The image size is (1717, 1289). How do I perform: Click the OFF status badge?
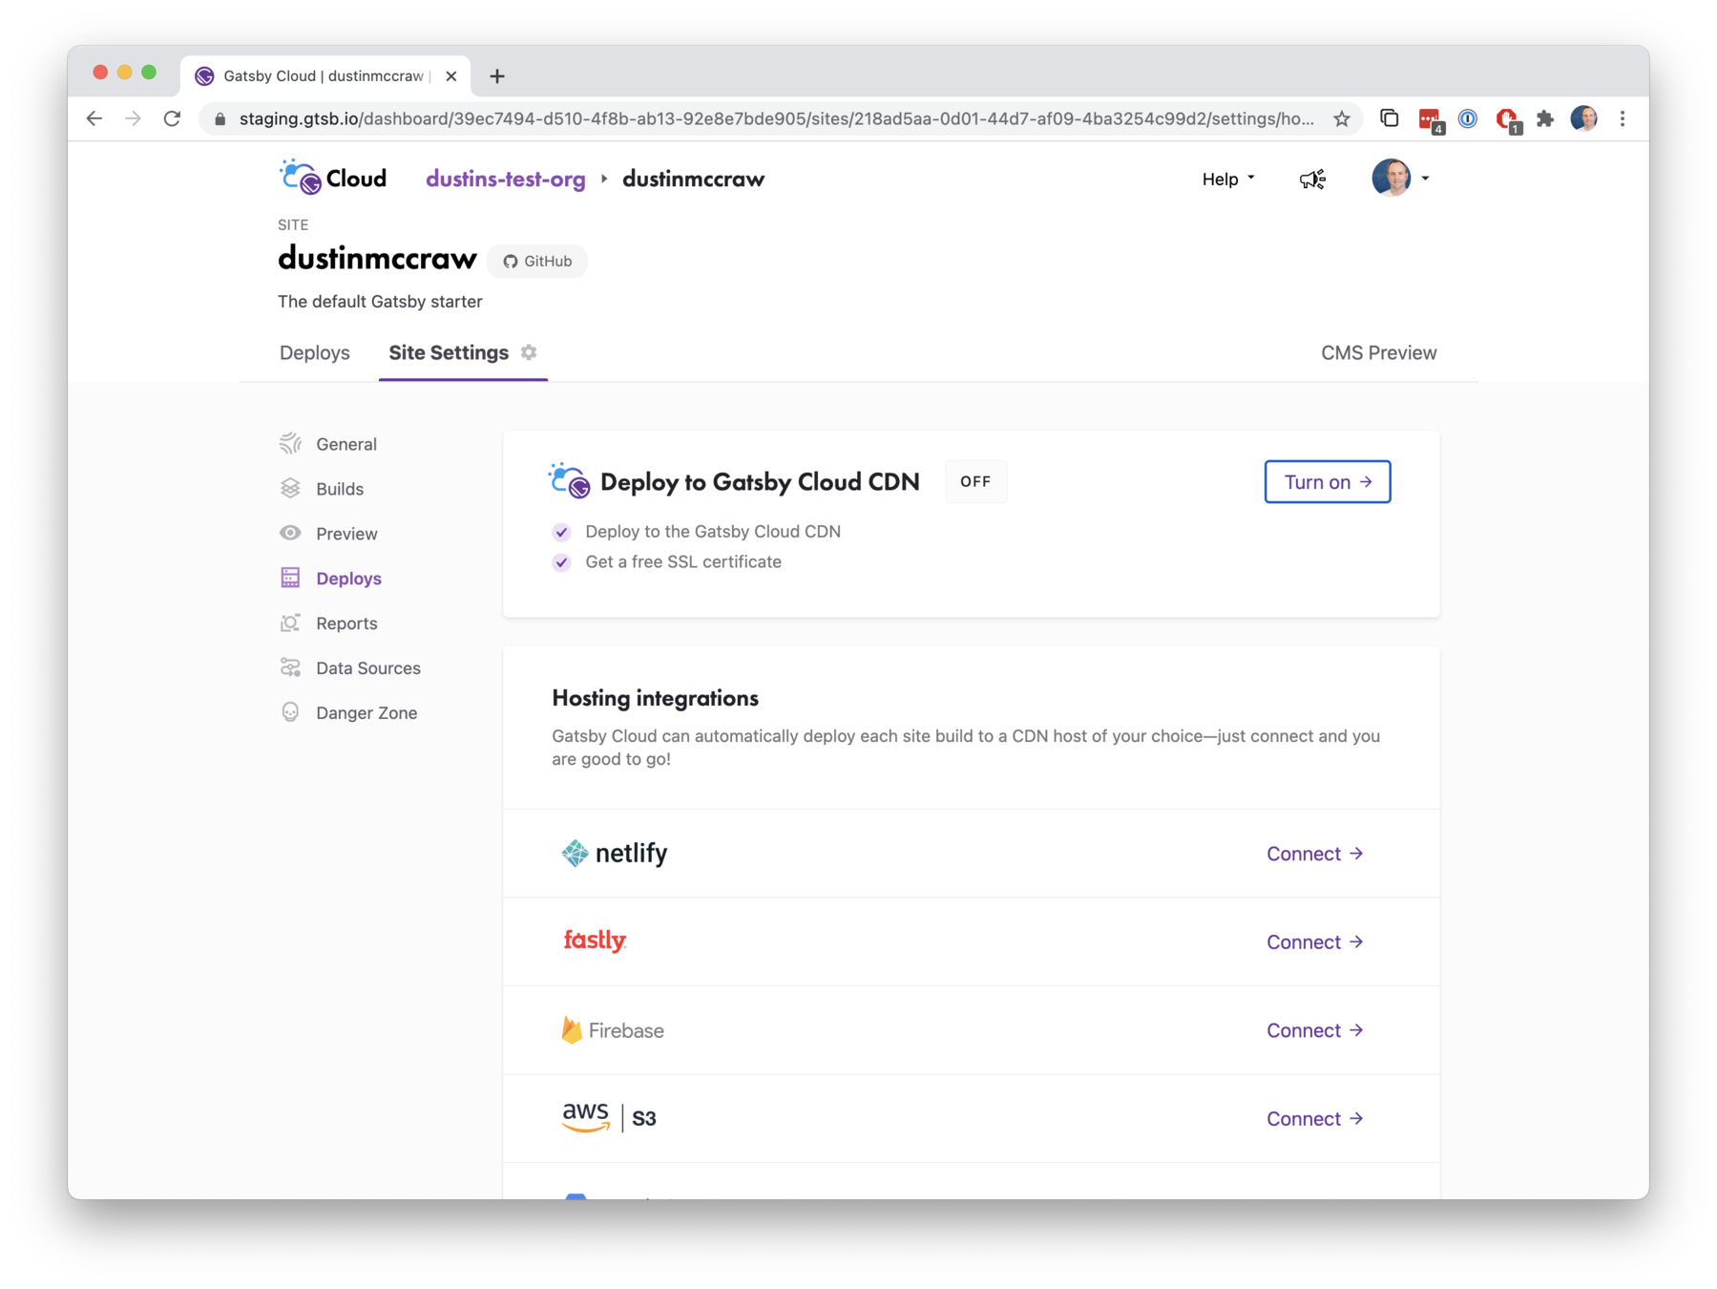(x=975, y=481)
